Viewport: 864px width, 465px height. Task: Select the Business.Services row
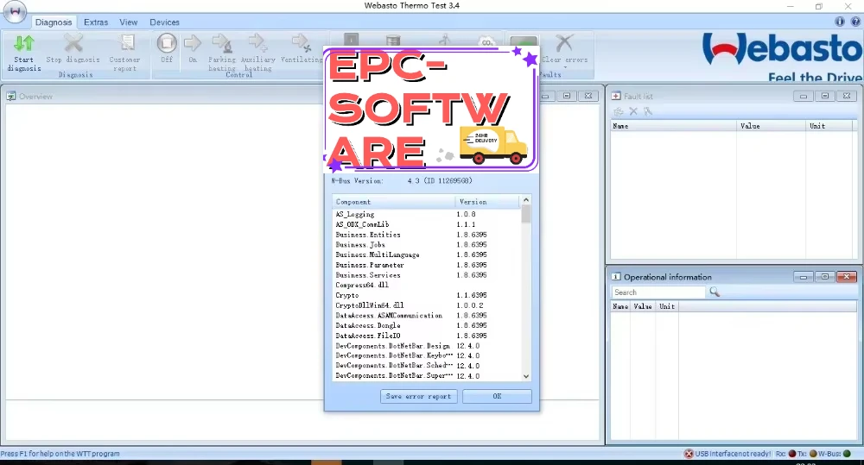pyautogui.click(x=426, y=275)
